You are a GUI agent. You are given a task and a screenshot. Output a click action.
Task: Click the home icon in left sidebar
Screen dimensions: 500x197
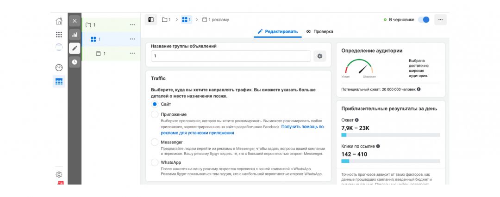(59, 21)
